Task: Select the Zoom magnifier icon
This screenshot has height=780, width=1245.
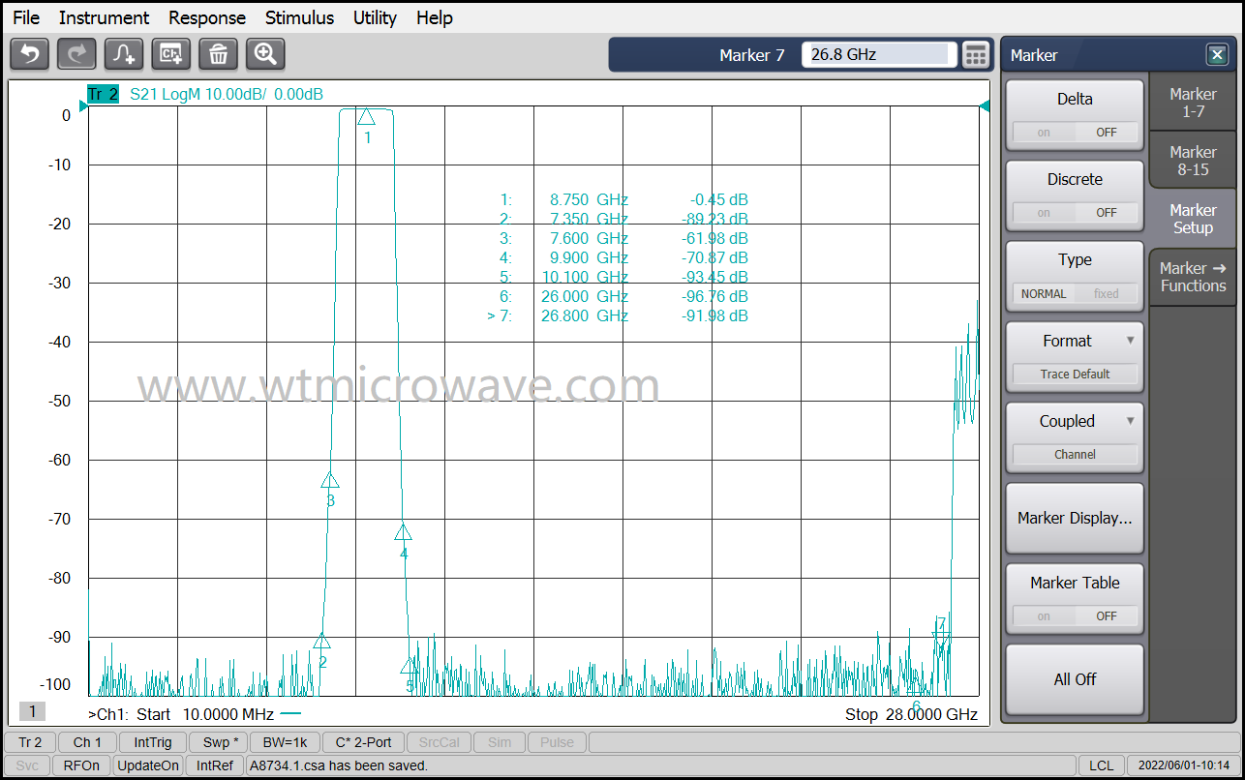Action: pyautogui.click(x=265, y=54)
